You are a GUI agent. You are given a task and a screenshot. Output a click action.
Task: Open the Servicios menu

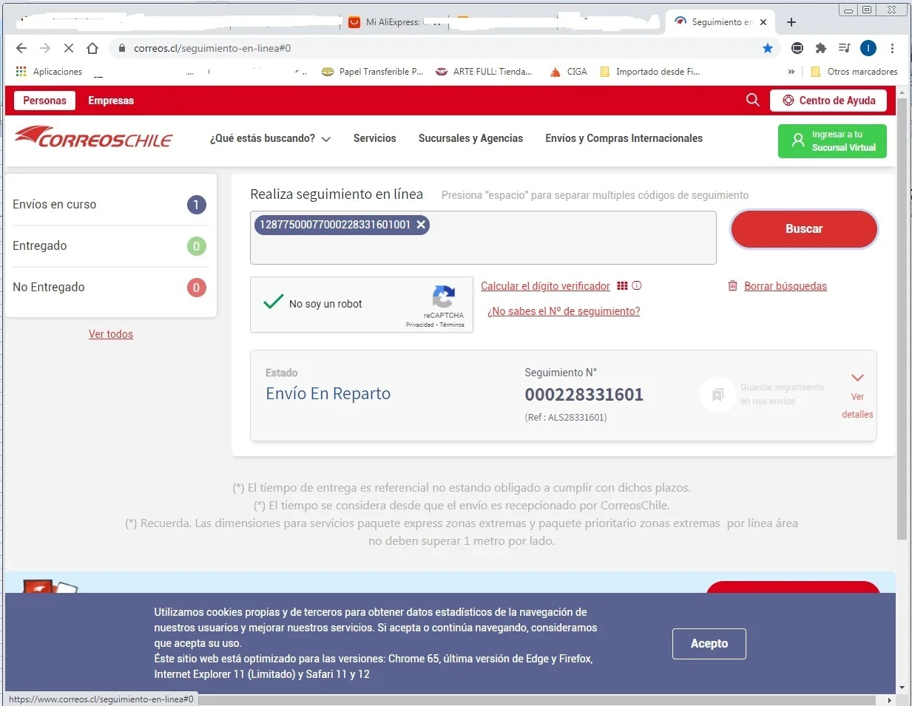pyautogui.click(x=375, y=138)
